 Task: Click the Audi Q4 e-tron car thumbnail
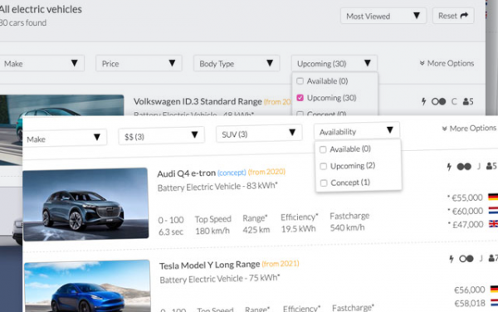tap(85, 204)
